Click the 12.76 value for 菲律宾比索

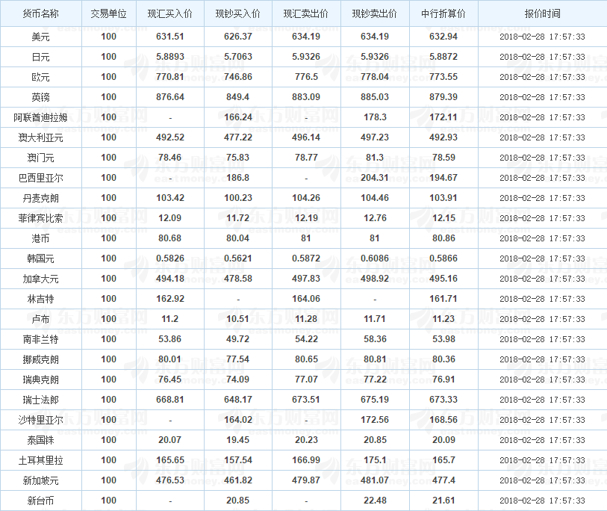pos(374,217)
